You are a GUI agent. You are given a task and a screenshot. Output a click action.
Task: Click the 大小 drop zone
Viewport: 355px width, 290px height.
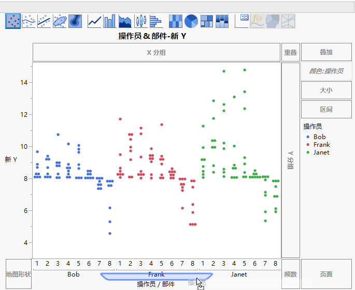click(x=326, y=90)
